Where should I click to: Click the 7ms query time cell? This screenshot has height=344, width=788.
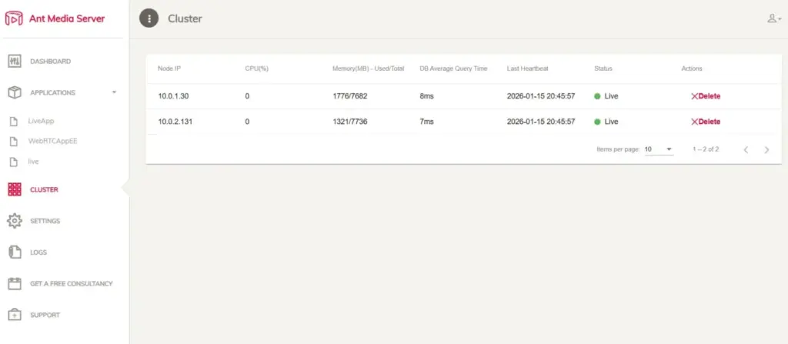pos(426,122)
